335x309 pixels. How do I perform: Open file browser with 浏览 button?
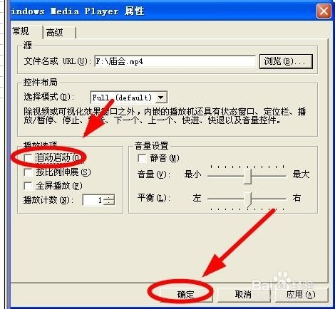pyautogui.click(x=286, y=61)
